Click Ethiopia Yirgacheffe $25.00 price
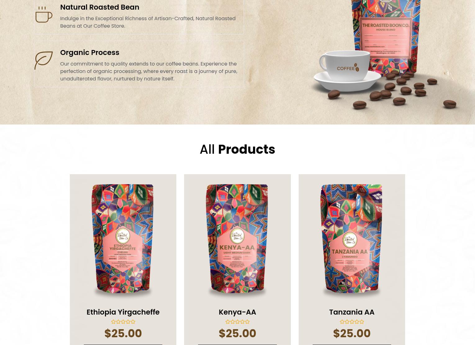The image size is (475, 345). [123, 334]
